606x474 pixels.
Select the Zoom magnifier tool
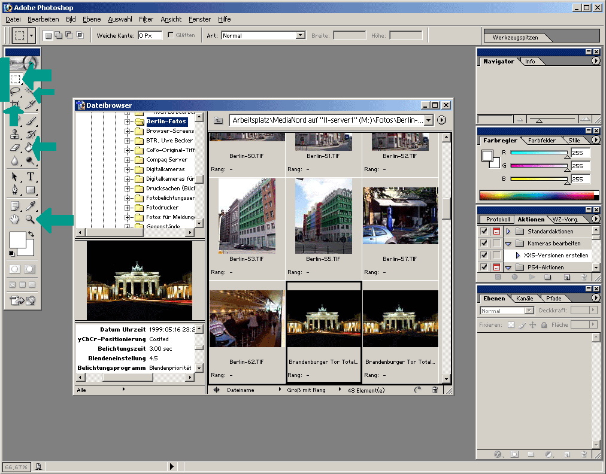click(x=30, y=220)
